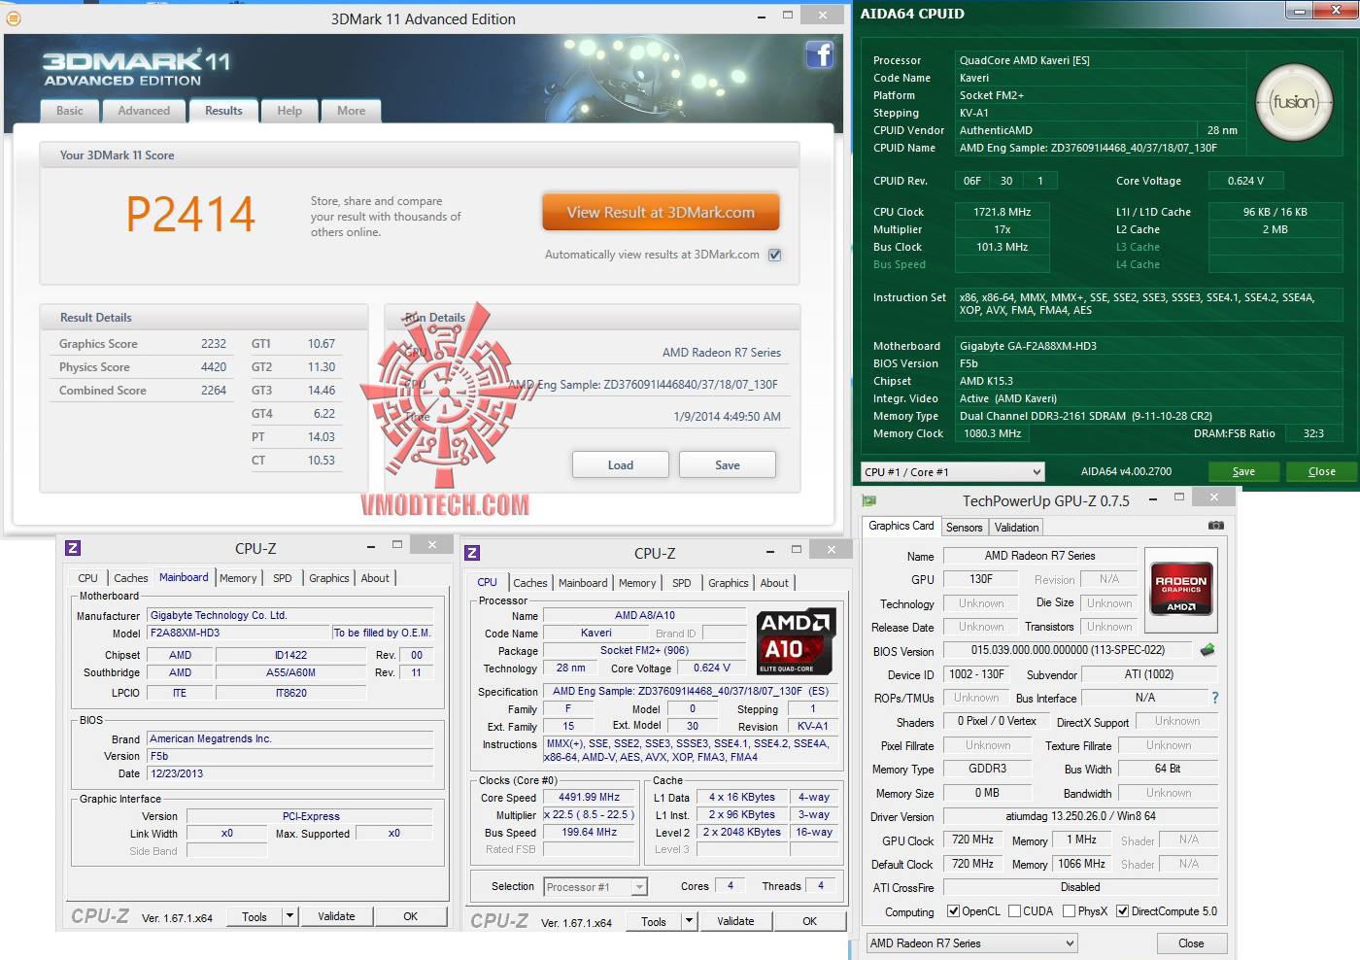Viewport: 1360px width, 960px height.
Task: Click Validate in the CPU-Z Mainboard window
Action: [336, 916]
